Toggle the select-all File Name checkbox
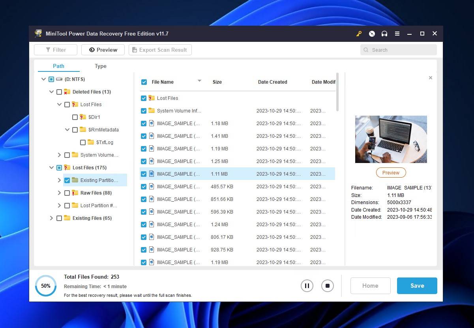 pos(144,82)
